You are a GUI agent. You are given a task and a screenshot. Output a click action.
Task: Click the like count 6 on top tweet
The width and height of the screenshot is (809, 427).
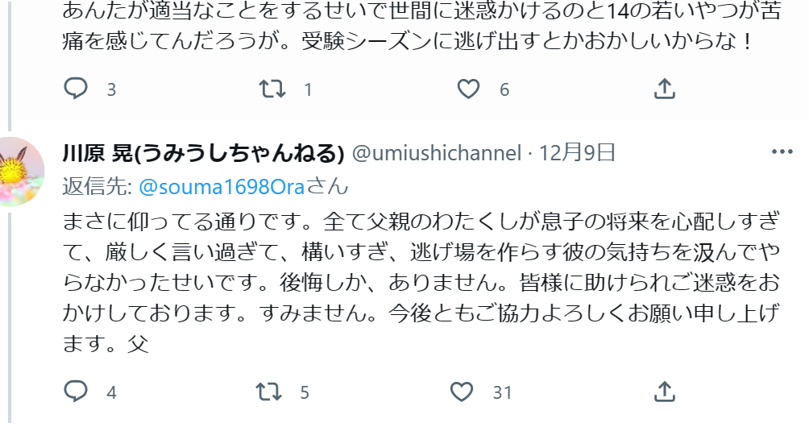coord(504,90)
